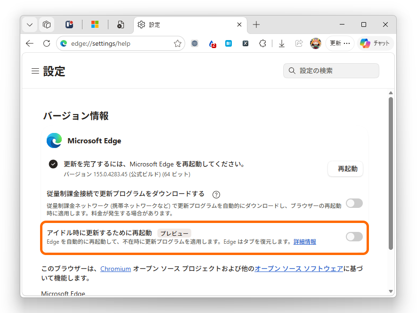Open the settings hamburger menu

[35, 71]
